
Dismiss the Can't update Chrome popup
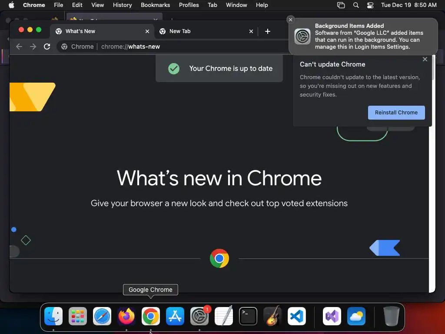click(425, 59)
